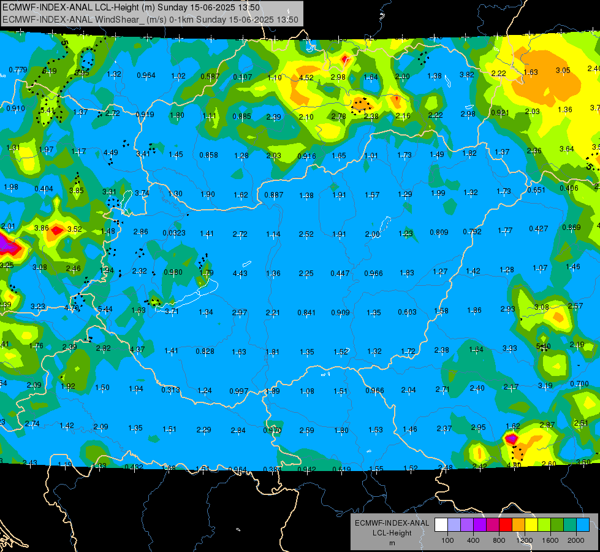Click the wind shear value 3.82

tap(467, 75)
